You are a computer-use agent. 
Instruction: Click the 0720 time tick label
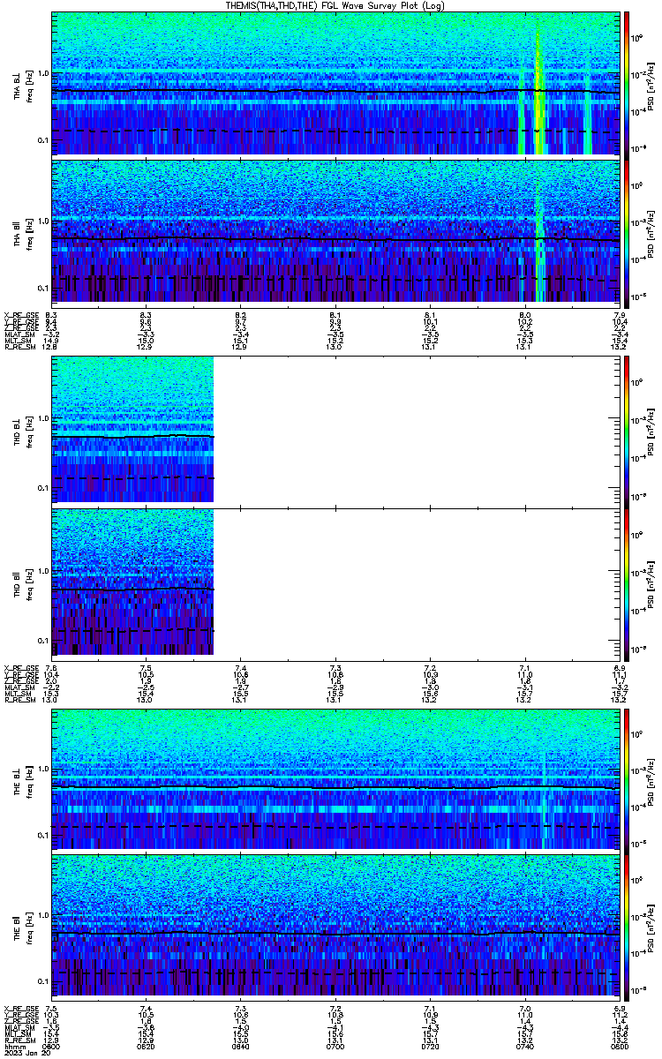[x=430, y=1046]
